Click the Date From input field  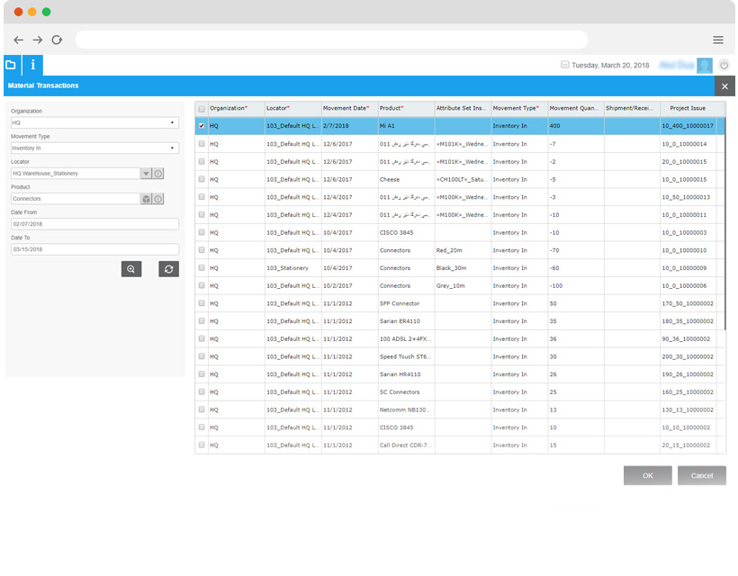coord(94,224)
